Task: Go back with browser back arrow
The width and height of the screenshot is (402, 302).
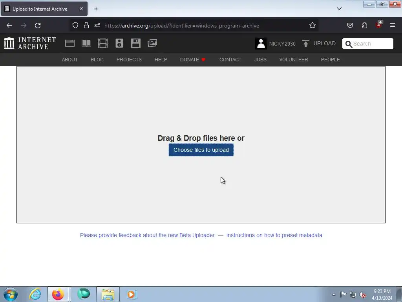Action: 9,26
